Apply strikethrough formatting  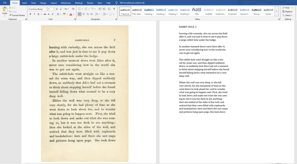45,14
